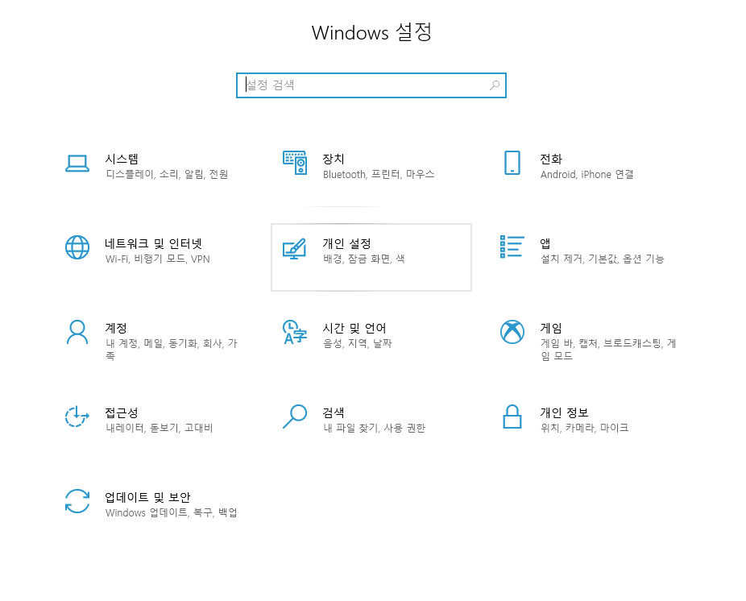
Task: Click the 시간 및 언어 clock-letter icon
Action: click(x=295, y=332)
